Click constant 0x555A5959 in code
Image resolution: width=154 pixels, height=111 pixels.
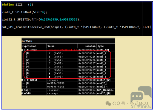49,19
